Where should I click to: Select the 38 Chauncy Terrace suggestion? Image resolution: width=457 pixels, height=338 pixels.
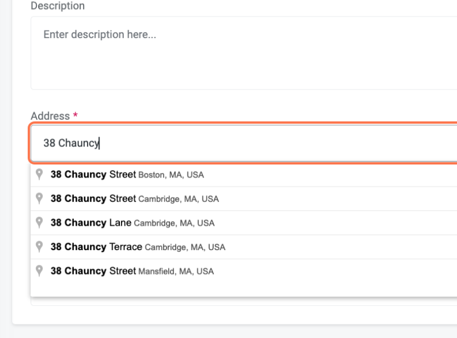[x=97, y=247]
